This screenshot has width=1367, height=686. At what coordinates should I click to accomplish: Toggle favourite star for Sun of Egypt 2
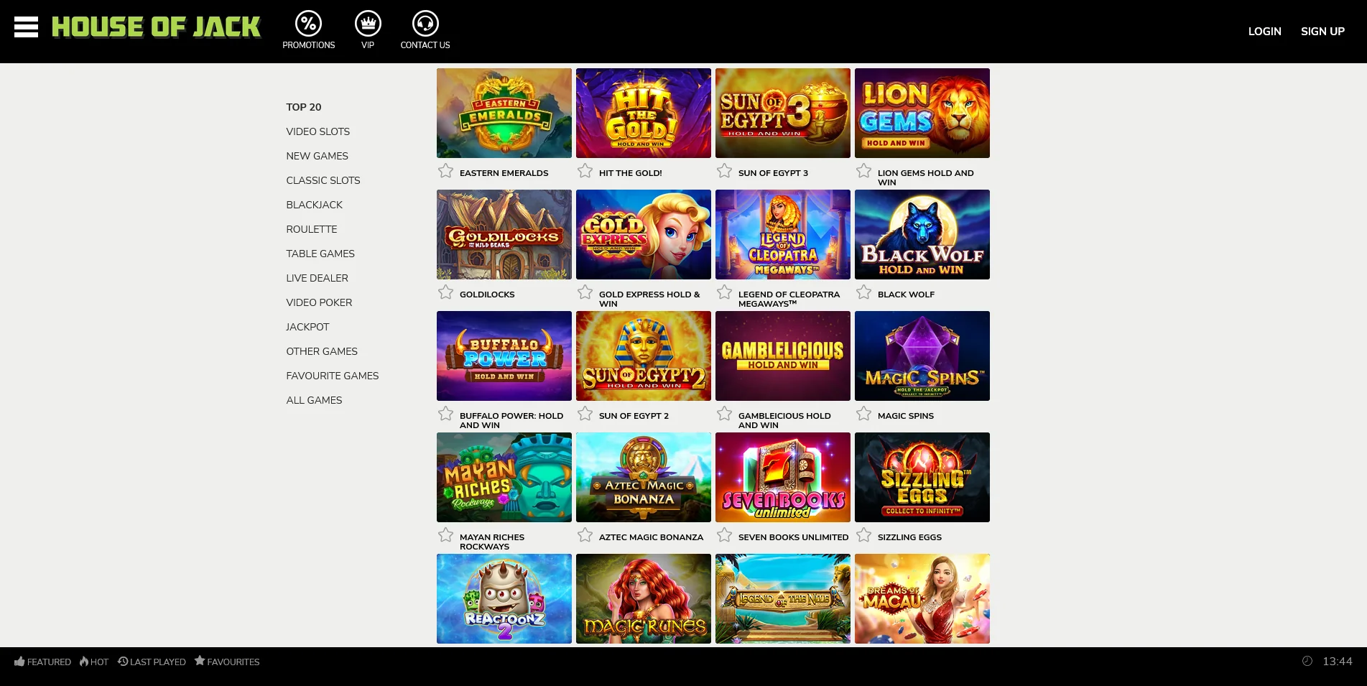pyautogui.click(x=585, y=414)
